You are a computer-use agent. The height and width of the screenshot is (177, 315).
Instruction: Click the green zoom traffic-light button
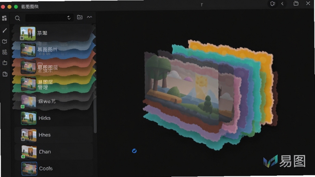tap(16, 7)
